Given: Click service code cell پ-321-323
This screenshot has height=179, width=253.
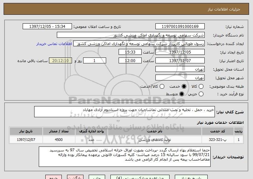Looking at the screenshot, I should [218, 140].
